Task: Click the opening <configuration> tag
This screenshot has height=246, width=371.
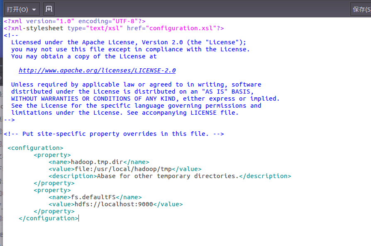Action: tap(36, 148)
